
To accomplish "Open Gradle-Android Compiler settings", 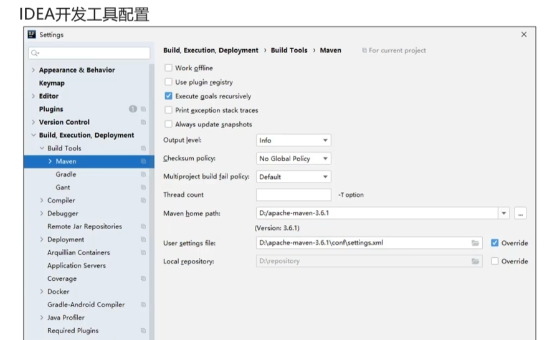I will tap(86, 305).
